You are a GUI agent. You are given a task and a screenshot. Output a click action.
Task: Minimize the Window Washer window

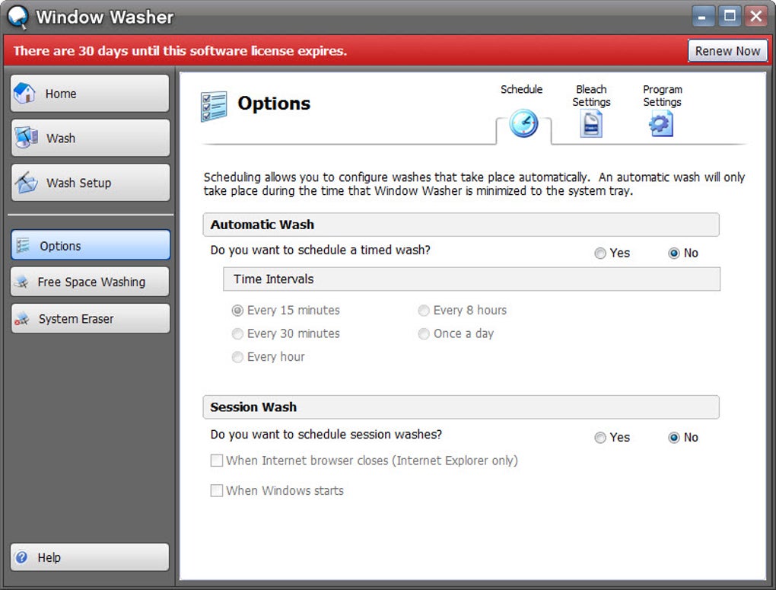(x=701, y=16)
